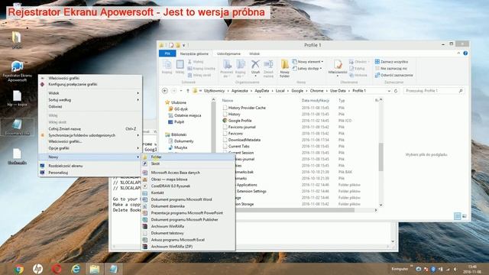489x275 pixels.
Task: Click Nie zaznaczaj nic in the ribbon
Action: [391, 68]
